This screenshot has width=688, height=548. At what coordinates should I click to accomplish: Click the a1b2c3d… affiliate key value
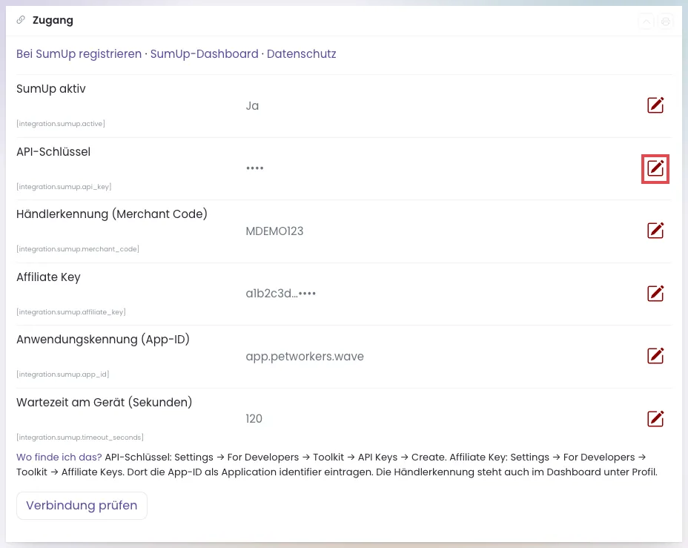pyautogui.click(x=281, y=294)
